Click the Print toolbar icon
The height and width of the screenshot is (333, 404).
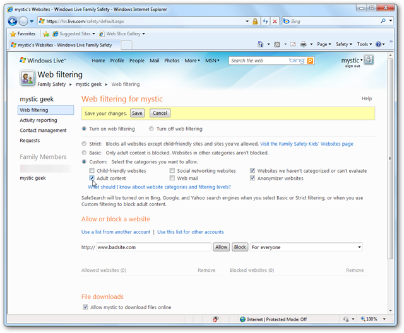[304, 44]
